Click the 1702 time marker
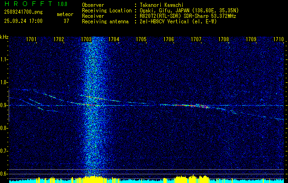This screenshot has height=183, width=288. click(x=59, y=39)
